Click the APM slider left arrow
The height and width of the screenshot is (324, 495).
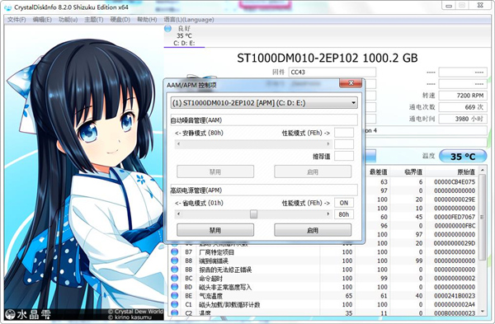click(179, 214)
